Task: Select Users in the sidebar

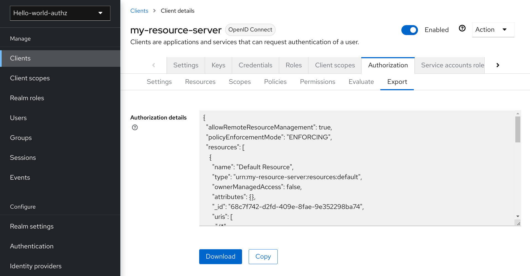Action: pyautogui.click(x=18, y=118)
